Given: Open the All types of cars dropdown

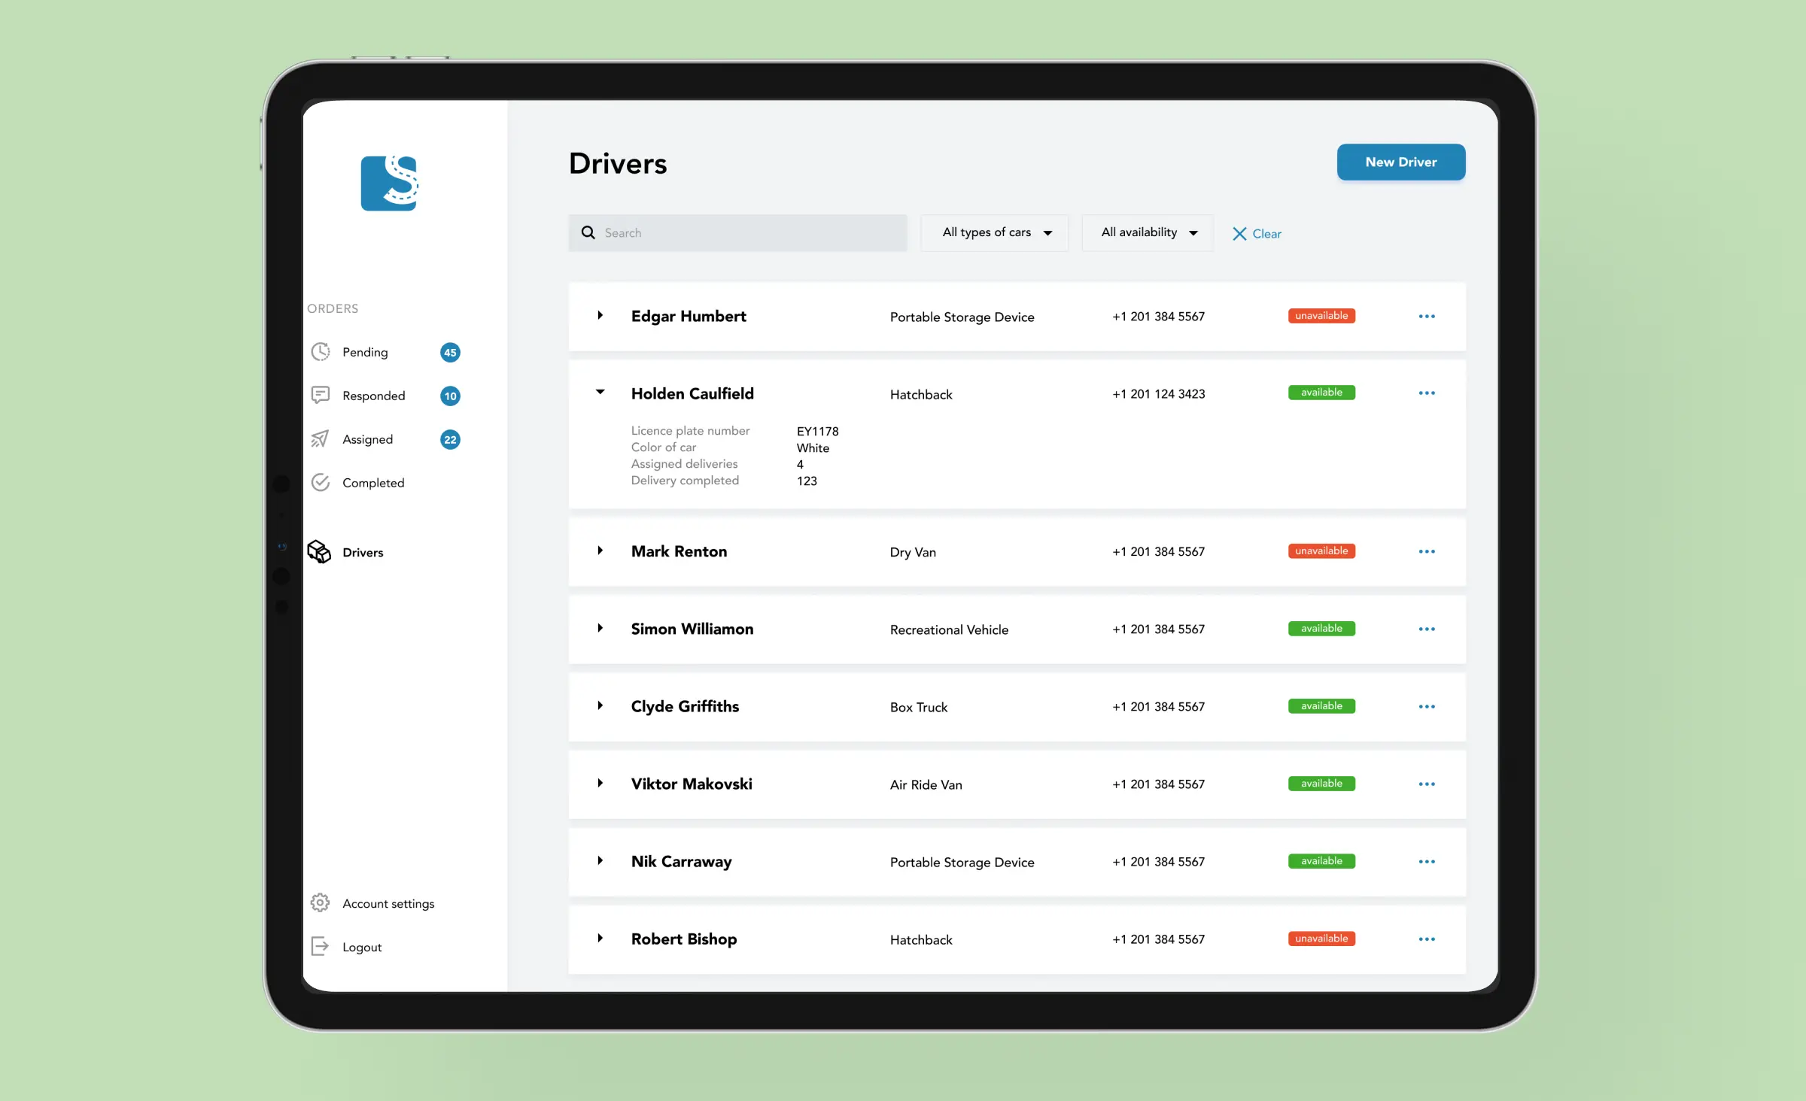Looking at the screenshot, I should (x=995, y=232).
